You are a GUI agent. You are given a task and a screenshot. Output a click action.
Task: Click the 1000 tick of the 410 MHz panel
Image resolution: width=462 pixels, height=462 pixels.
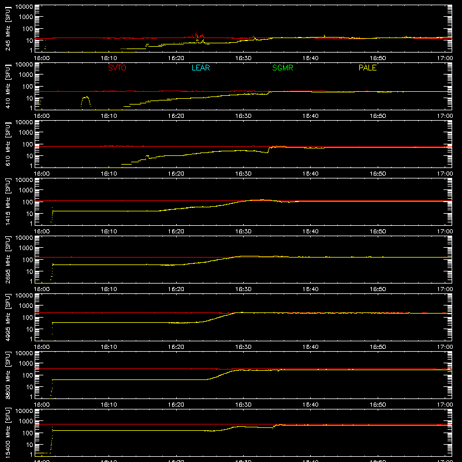(x=26, y=75)
